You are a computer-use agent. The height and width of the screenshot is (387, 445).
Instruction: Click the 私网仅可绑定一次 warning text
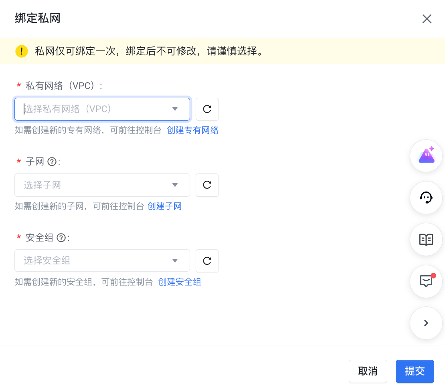[x=150, y=51]
